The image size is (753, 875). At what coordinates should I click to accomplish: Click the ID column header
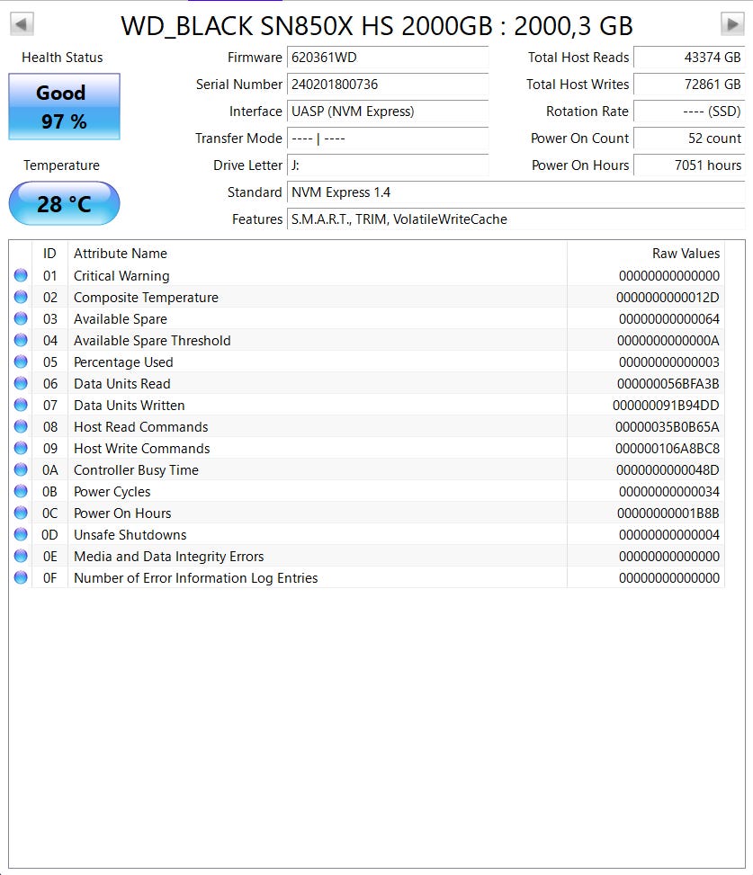[x=49, y=254]
